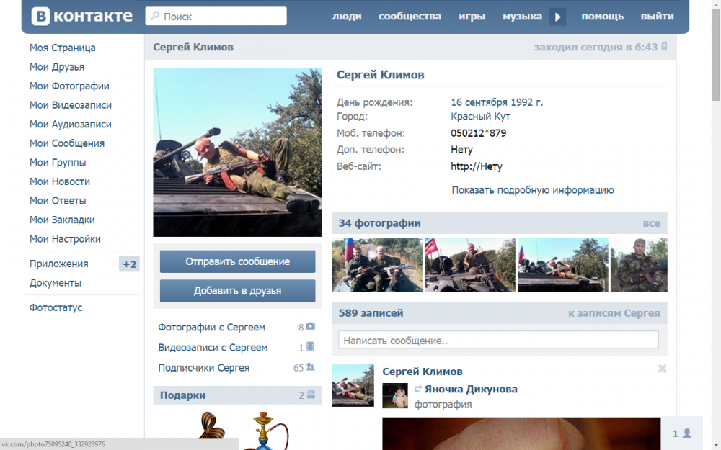The width and height of the screenshot is (721, 450).
Task: Open Приложения in the sidebar
Action: click(59, 264)
